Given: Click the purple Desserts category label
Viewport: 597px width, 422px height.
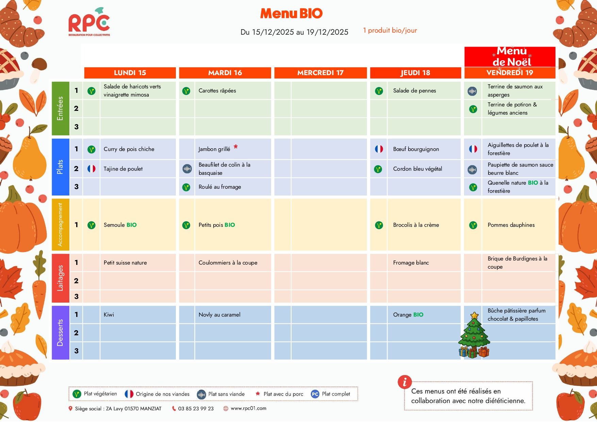Looking at the screenshot, I should (x=60, y=333).
